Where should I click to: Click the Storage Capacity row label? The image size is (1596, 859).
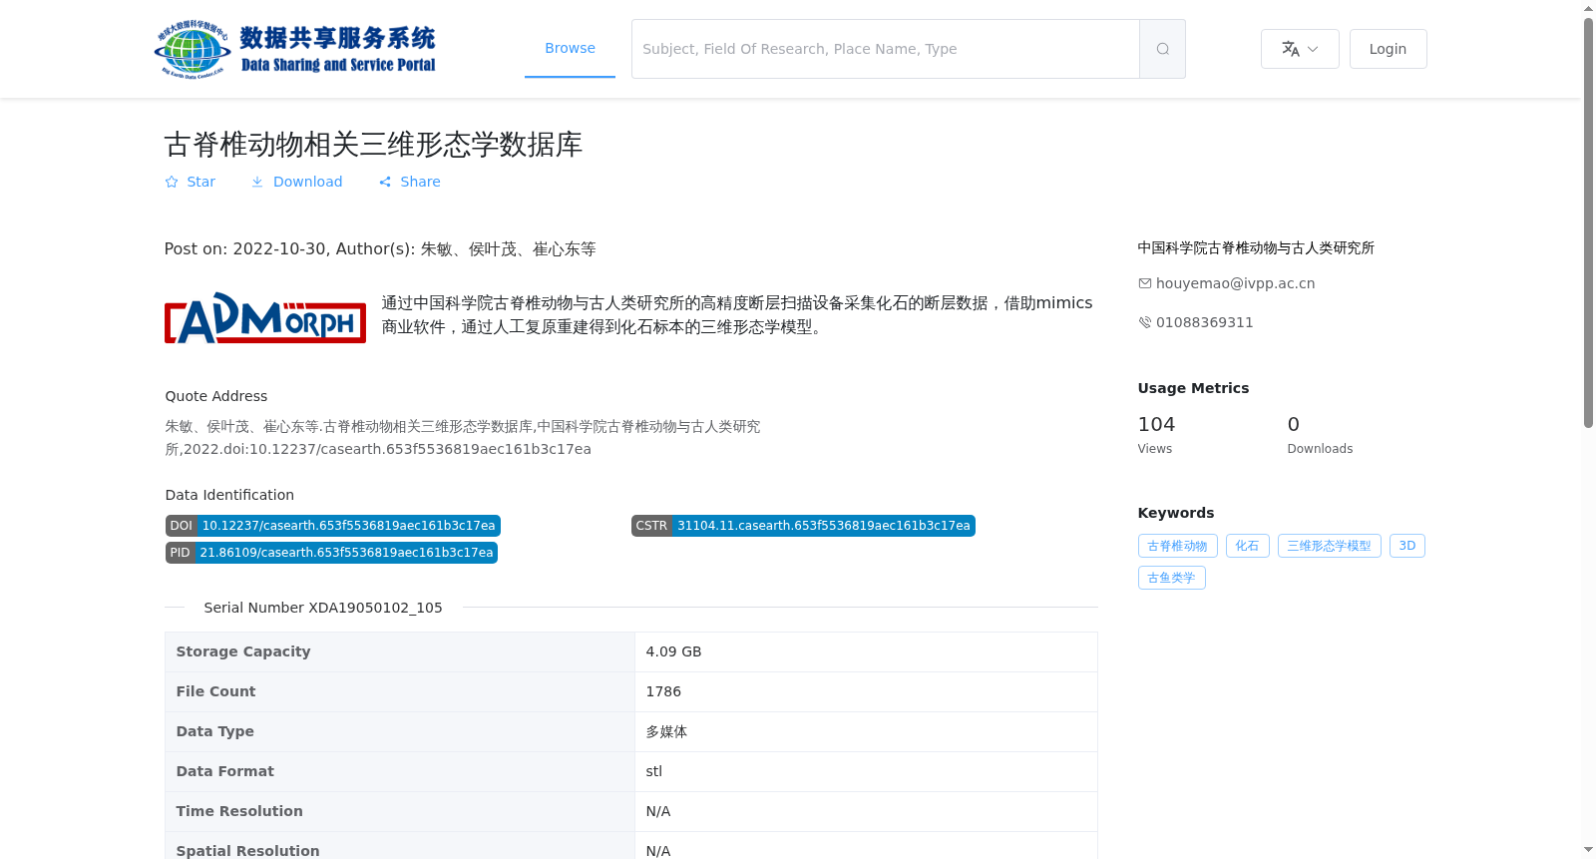tap(243, 651)
